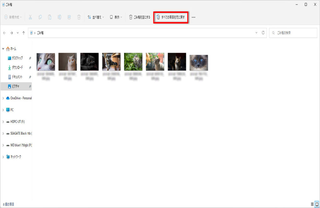The width and height of the screenshot is (320, 208).
Task: Click the Paste clipboard icon
Action: (x=50, y=17)
